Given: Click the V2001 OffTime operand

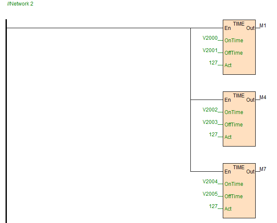Looking at the screenshot, I should (210, 50).
